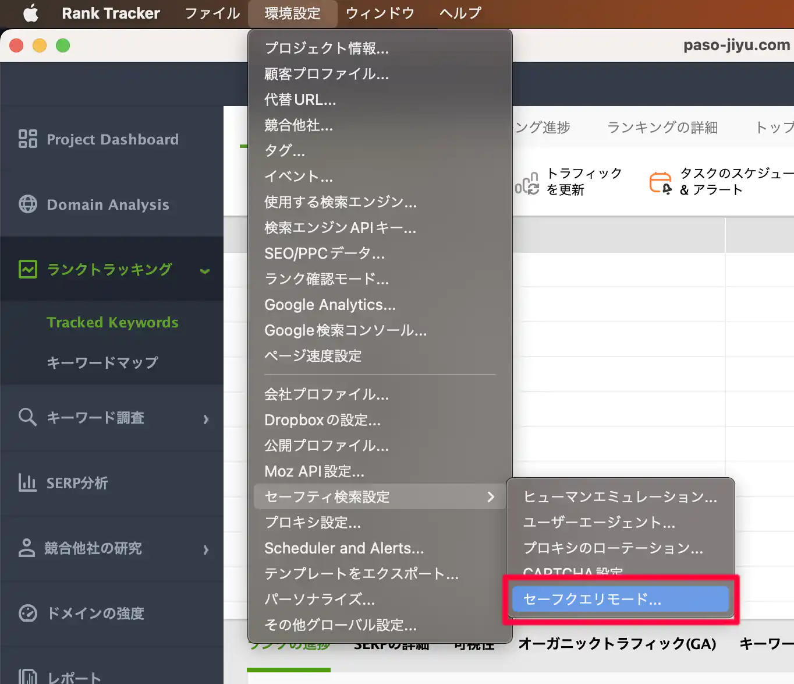Click the ランクトラッキング chart icon
Screen dimensions: 794x684
click(28, 269)
